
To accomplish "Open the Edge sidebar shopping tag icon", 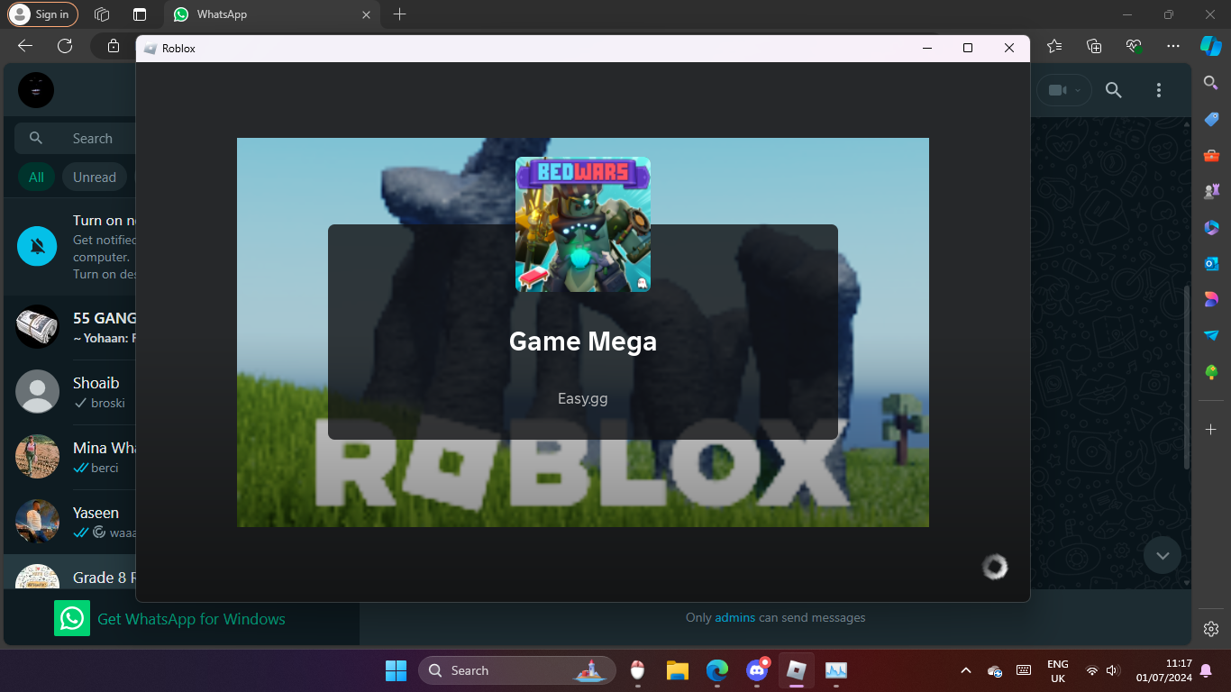I will pyautogui.click(x=1211, y=119).
